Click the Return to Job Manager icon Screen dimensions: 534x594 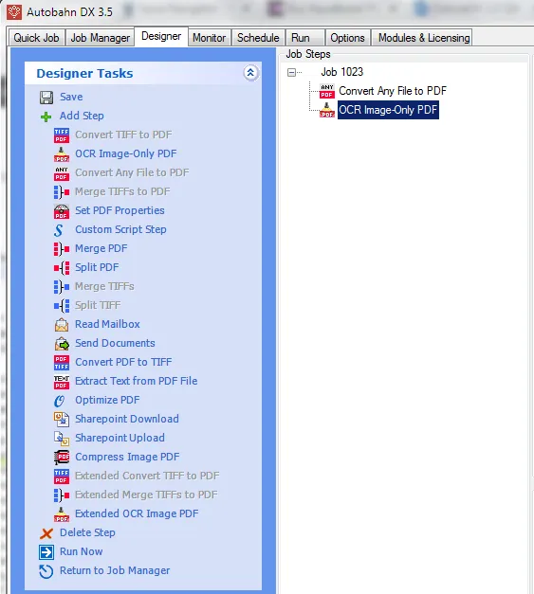[46, 571]
